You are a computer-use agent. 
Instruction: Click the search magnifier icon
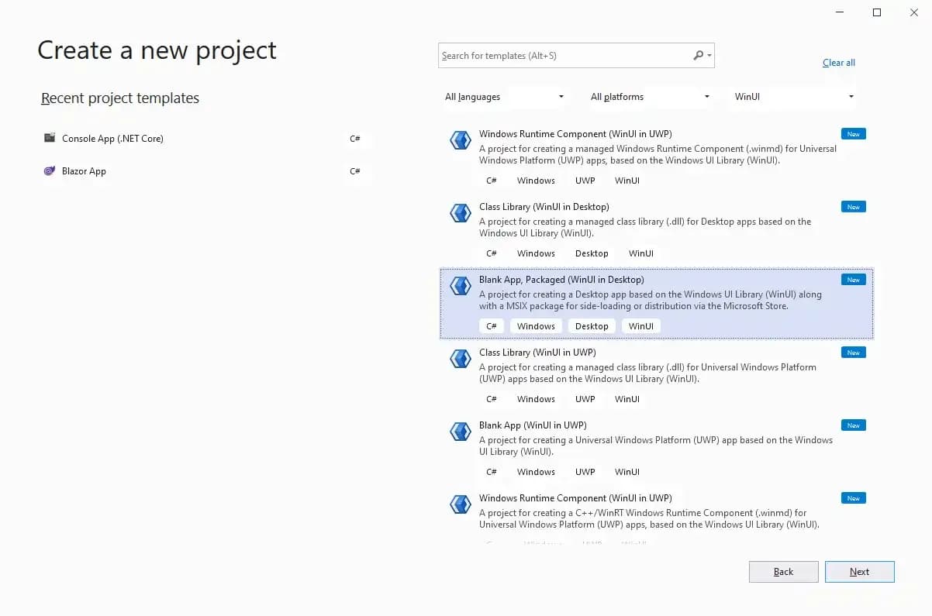pos(699,55)
